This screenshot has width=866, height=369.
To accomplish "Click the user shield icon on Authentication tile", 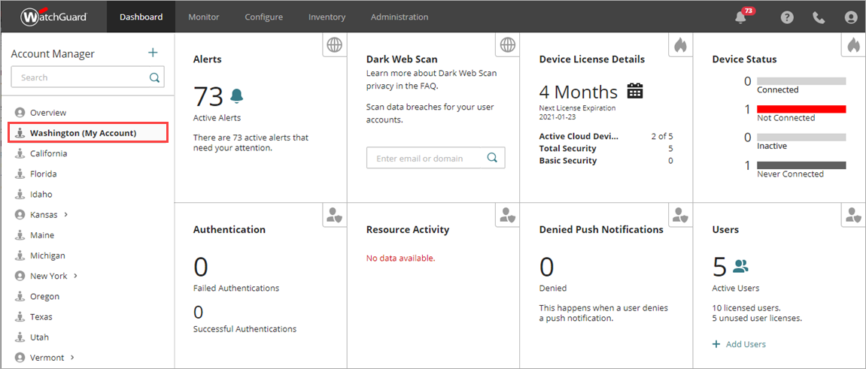I will [x=334, y=215].
